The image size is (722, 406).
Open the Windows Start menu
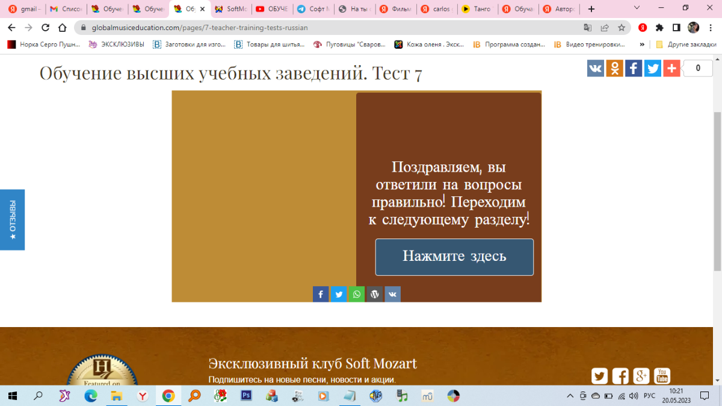[x=12, y=396]
